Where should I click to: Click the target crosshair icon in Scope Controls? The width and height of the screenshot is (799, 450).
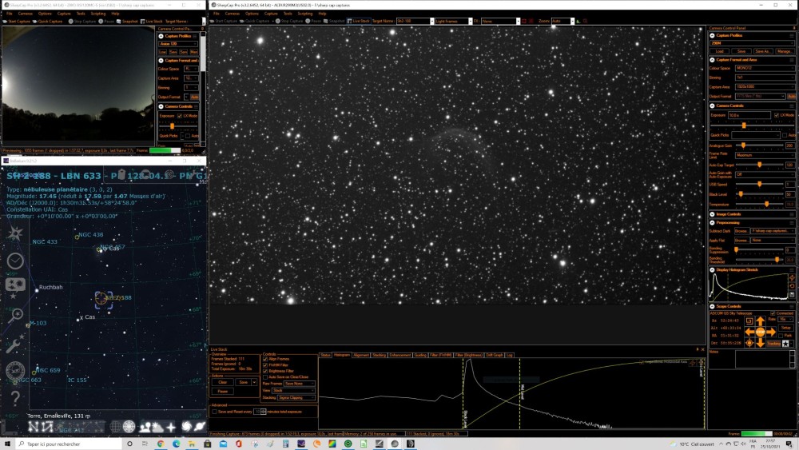pos(749,343)
